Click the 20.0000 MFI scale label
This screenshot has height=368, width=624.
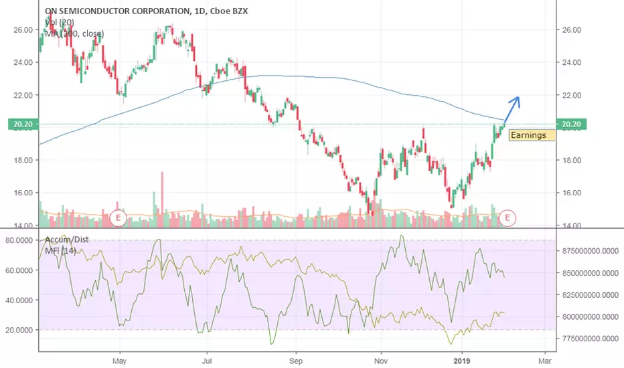pyautogui.click(x=19, y=331)
